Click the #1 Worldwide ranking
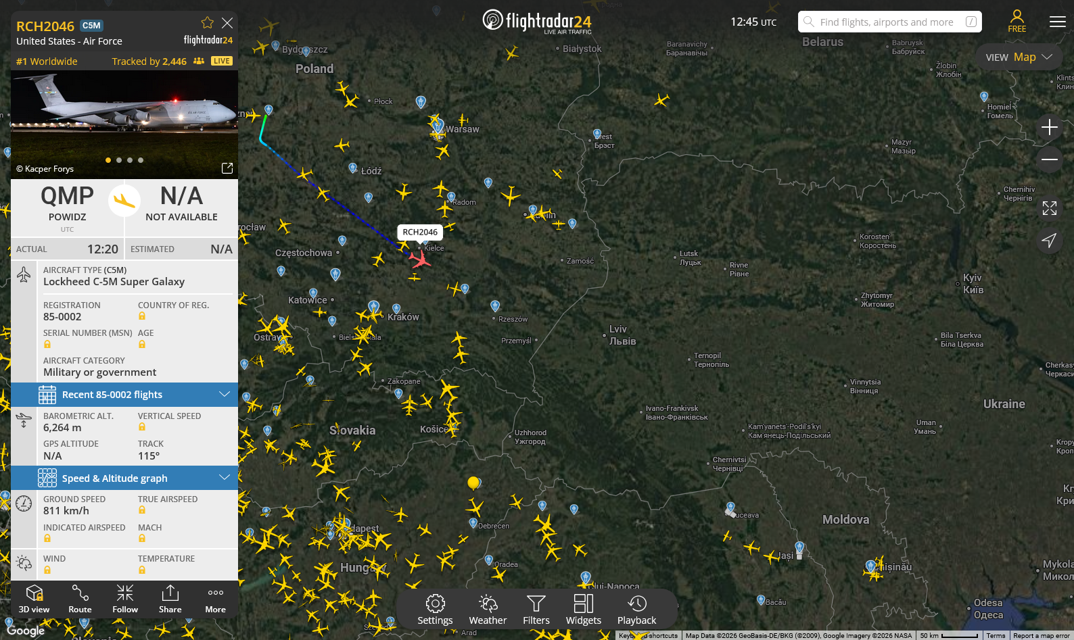1074x640 pixels. click(47, 61)
